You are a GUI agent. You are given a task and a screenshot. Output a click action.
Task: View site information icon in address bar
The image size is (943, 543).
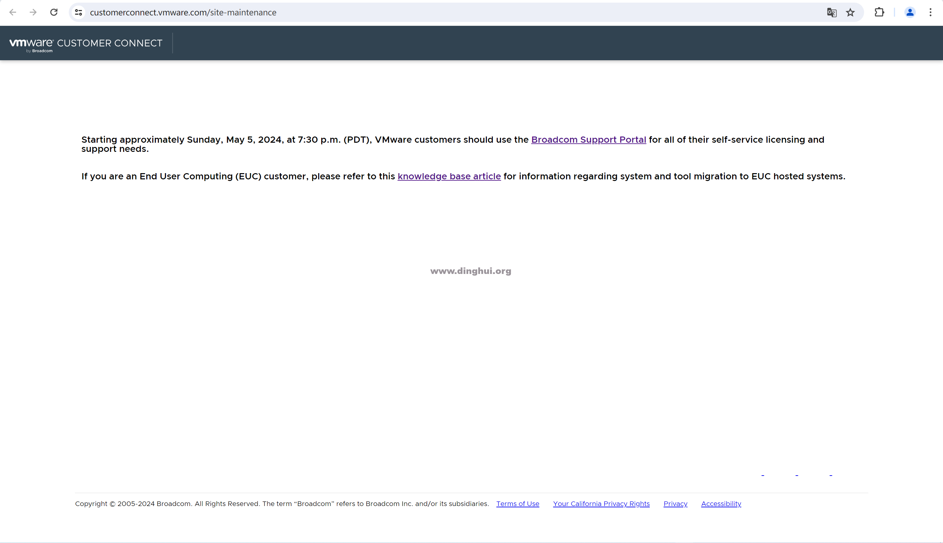pyautogui.click(x=78, y=12)
